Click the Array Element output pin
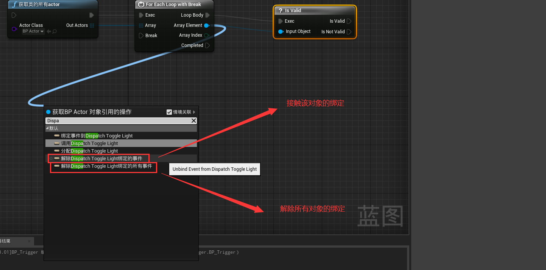546x270 pixels. click(207, 25)
